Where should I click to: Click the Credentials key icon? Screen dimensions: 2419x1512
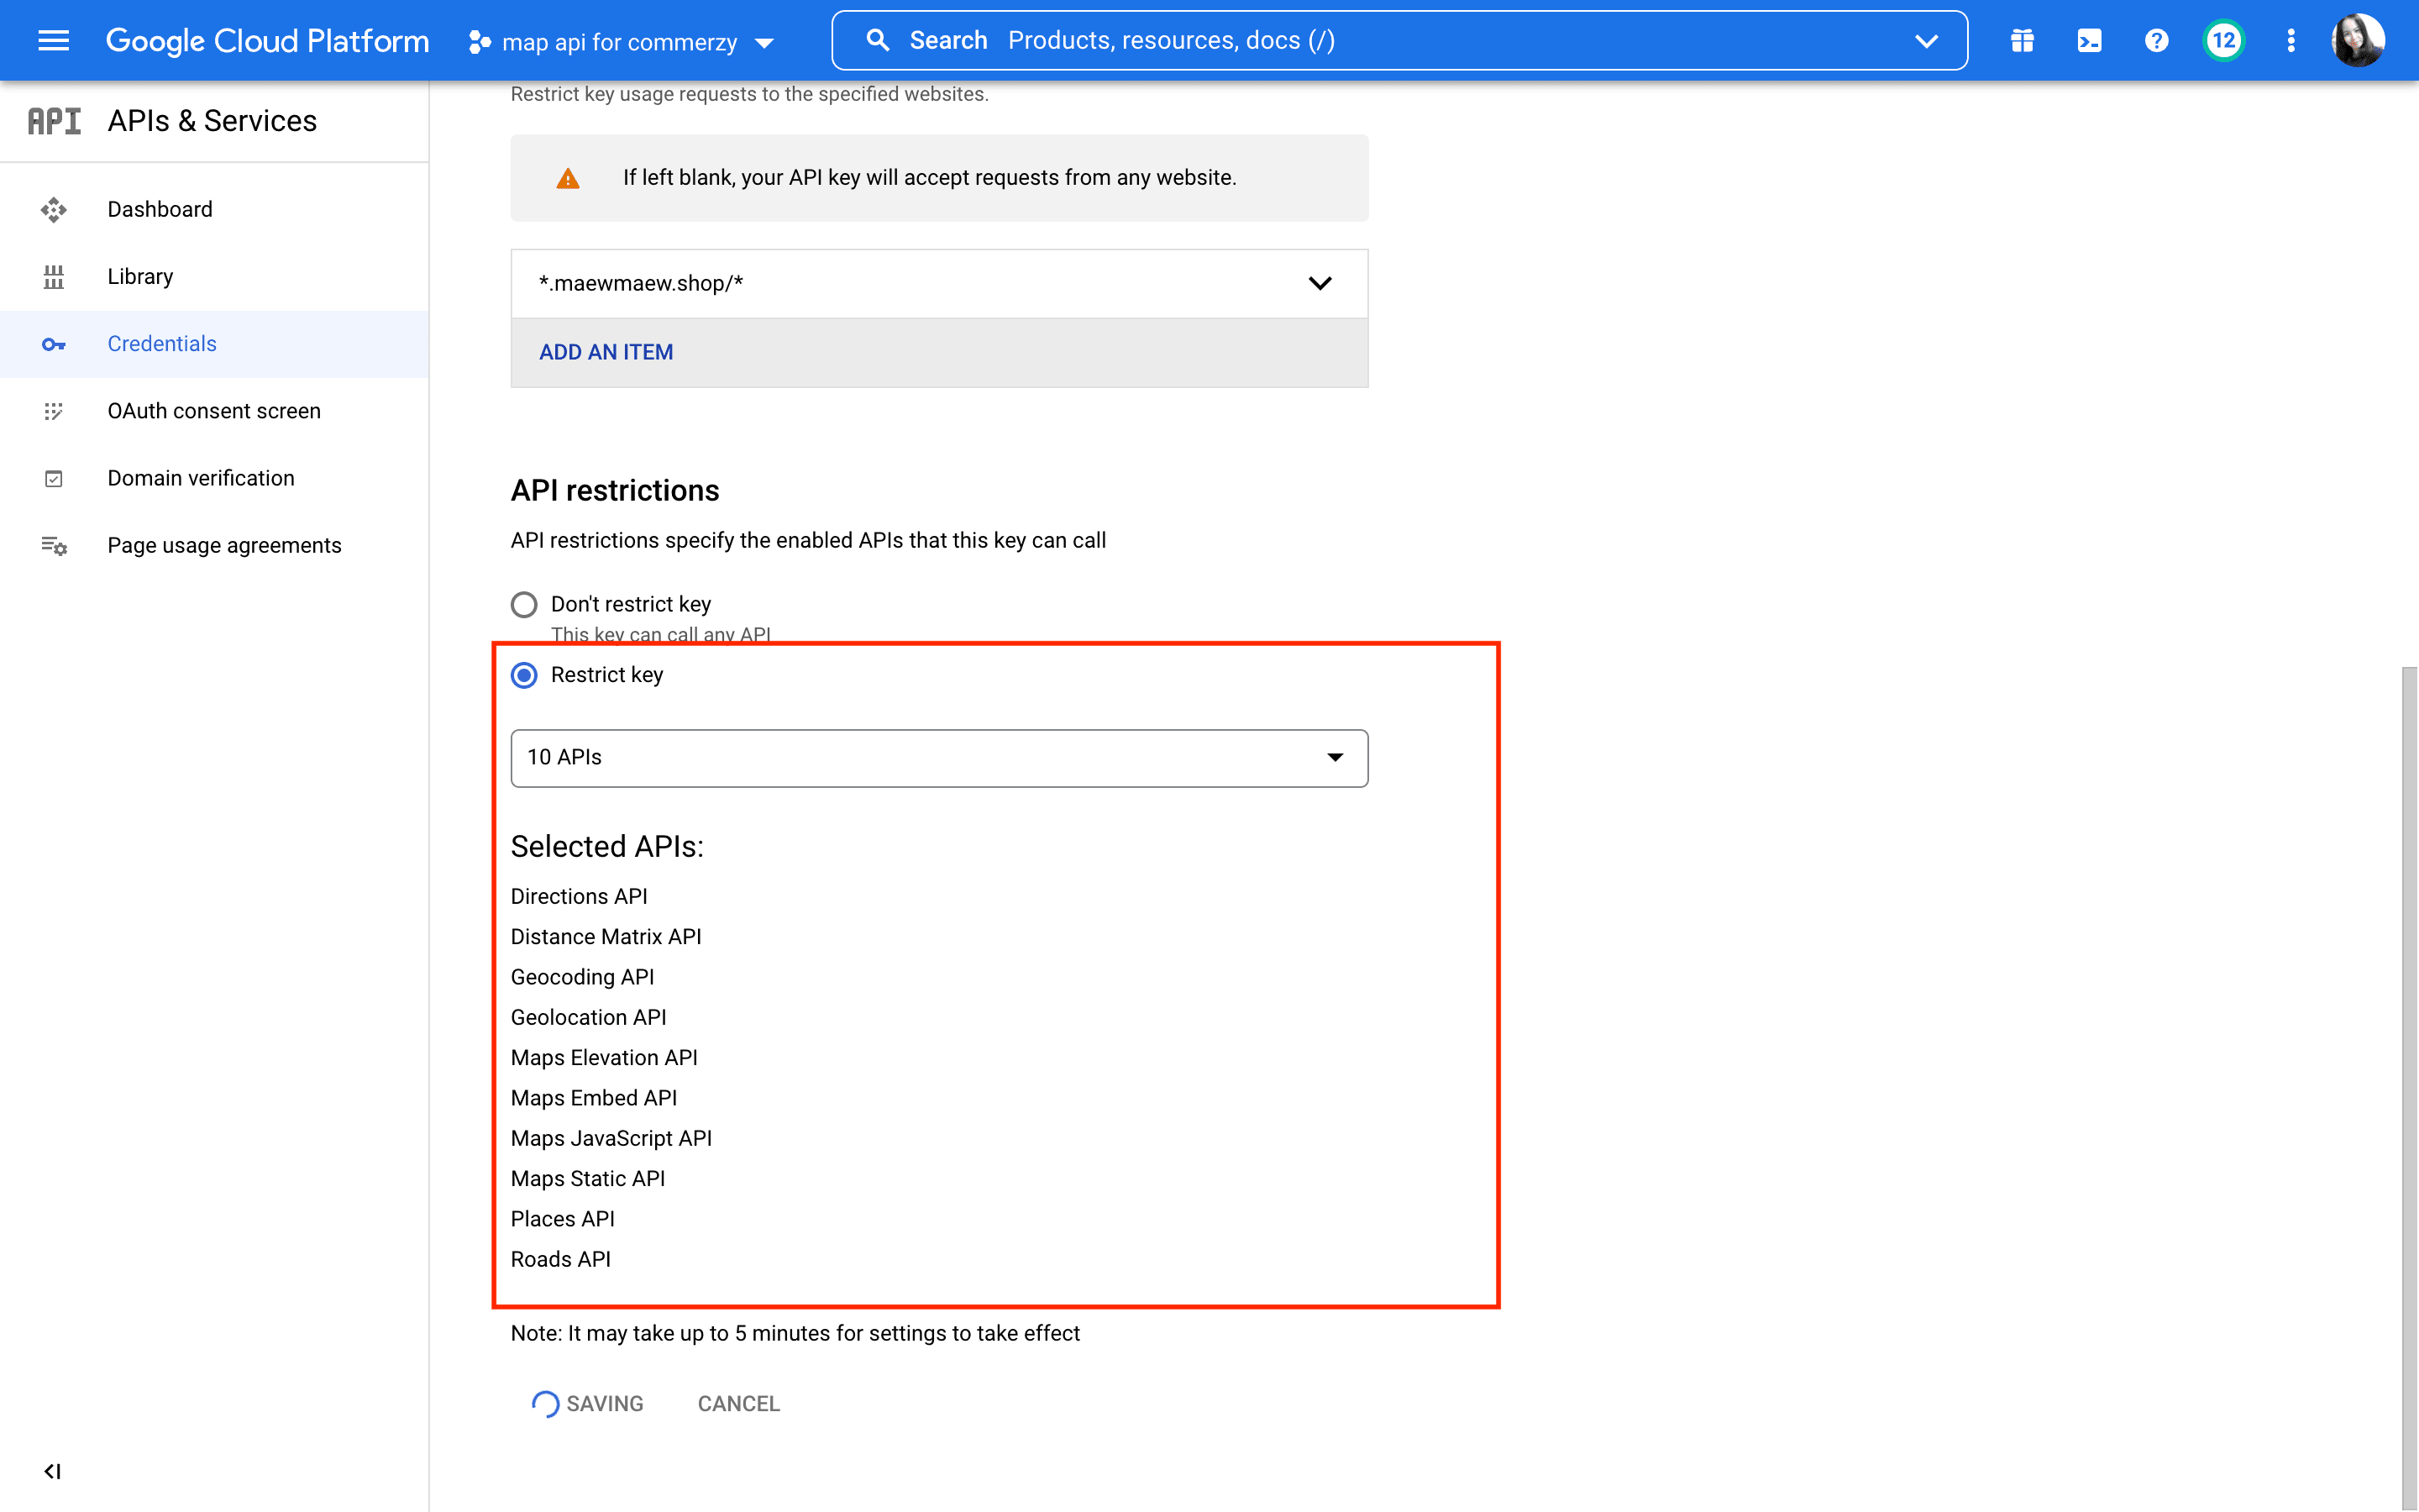(54, 344)
